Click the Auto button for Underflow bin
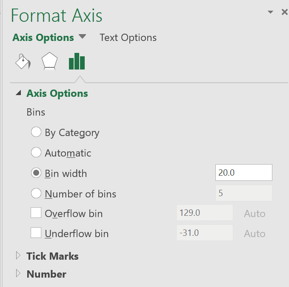289x287 pixels. (255, 234)
